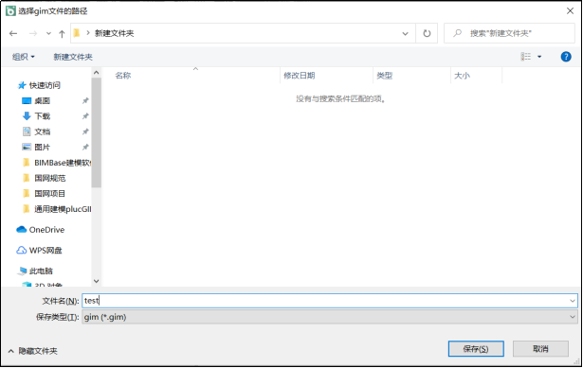Click the pin icon next to 下载
583x368 pixels.
pyautogui.click(x=85, y=116)
